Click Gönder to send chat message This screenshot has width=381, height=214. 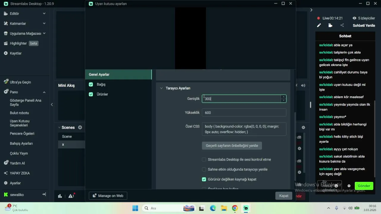[364, 186]
